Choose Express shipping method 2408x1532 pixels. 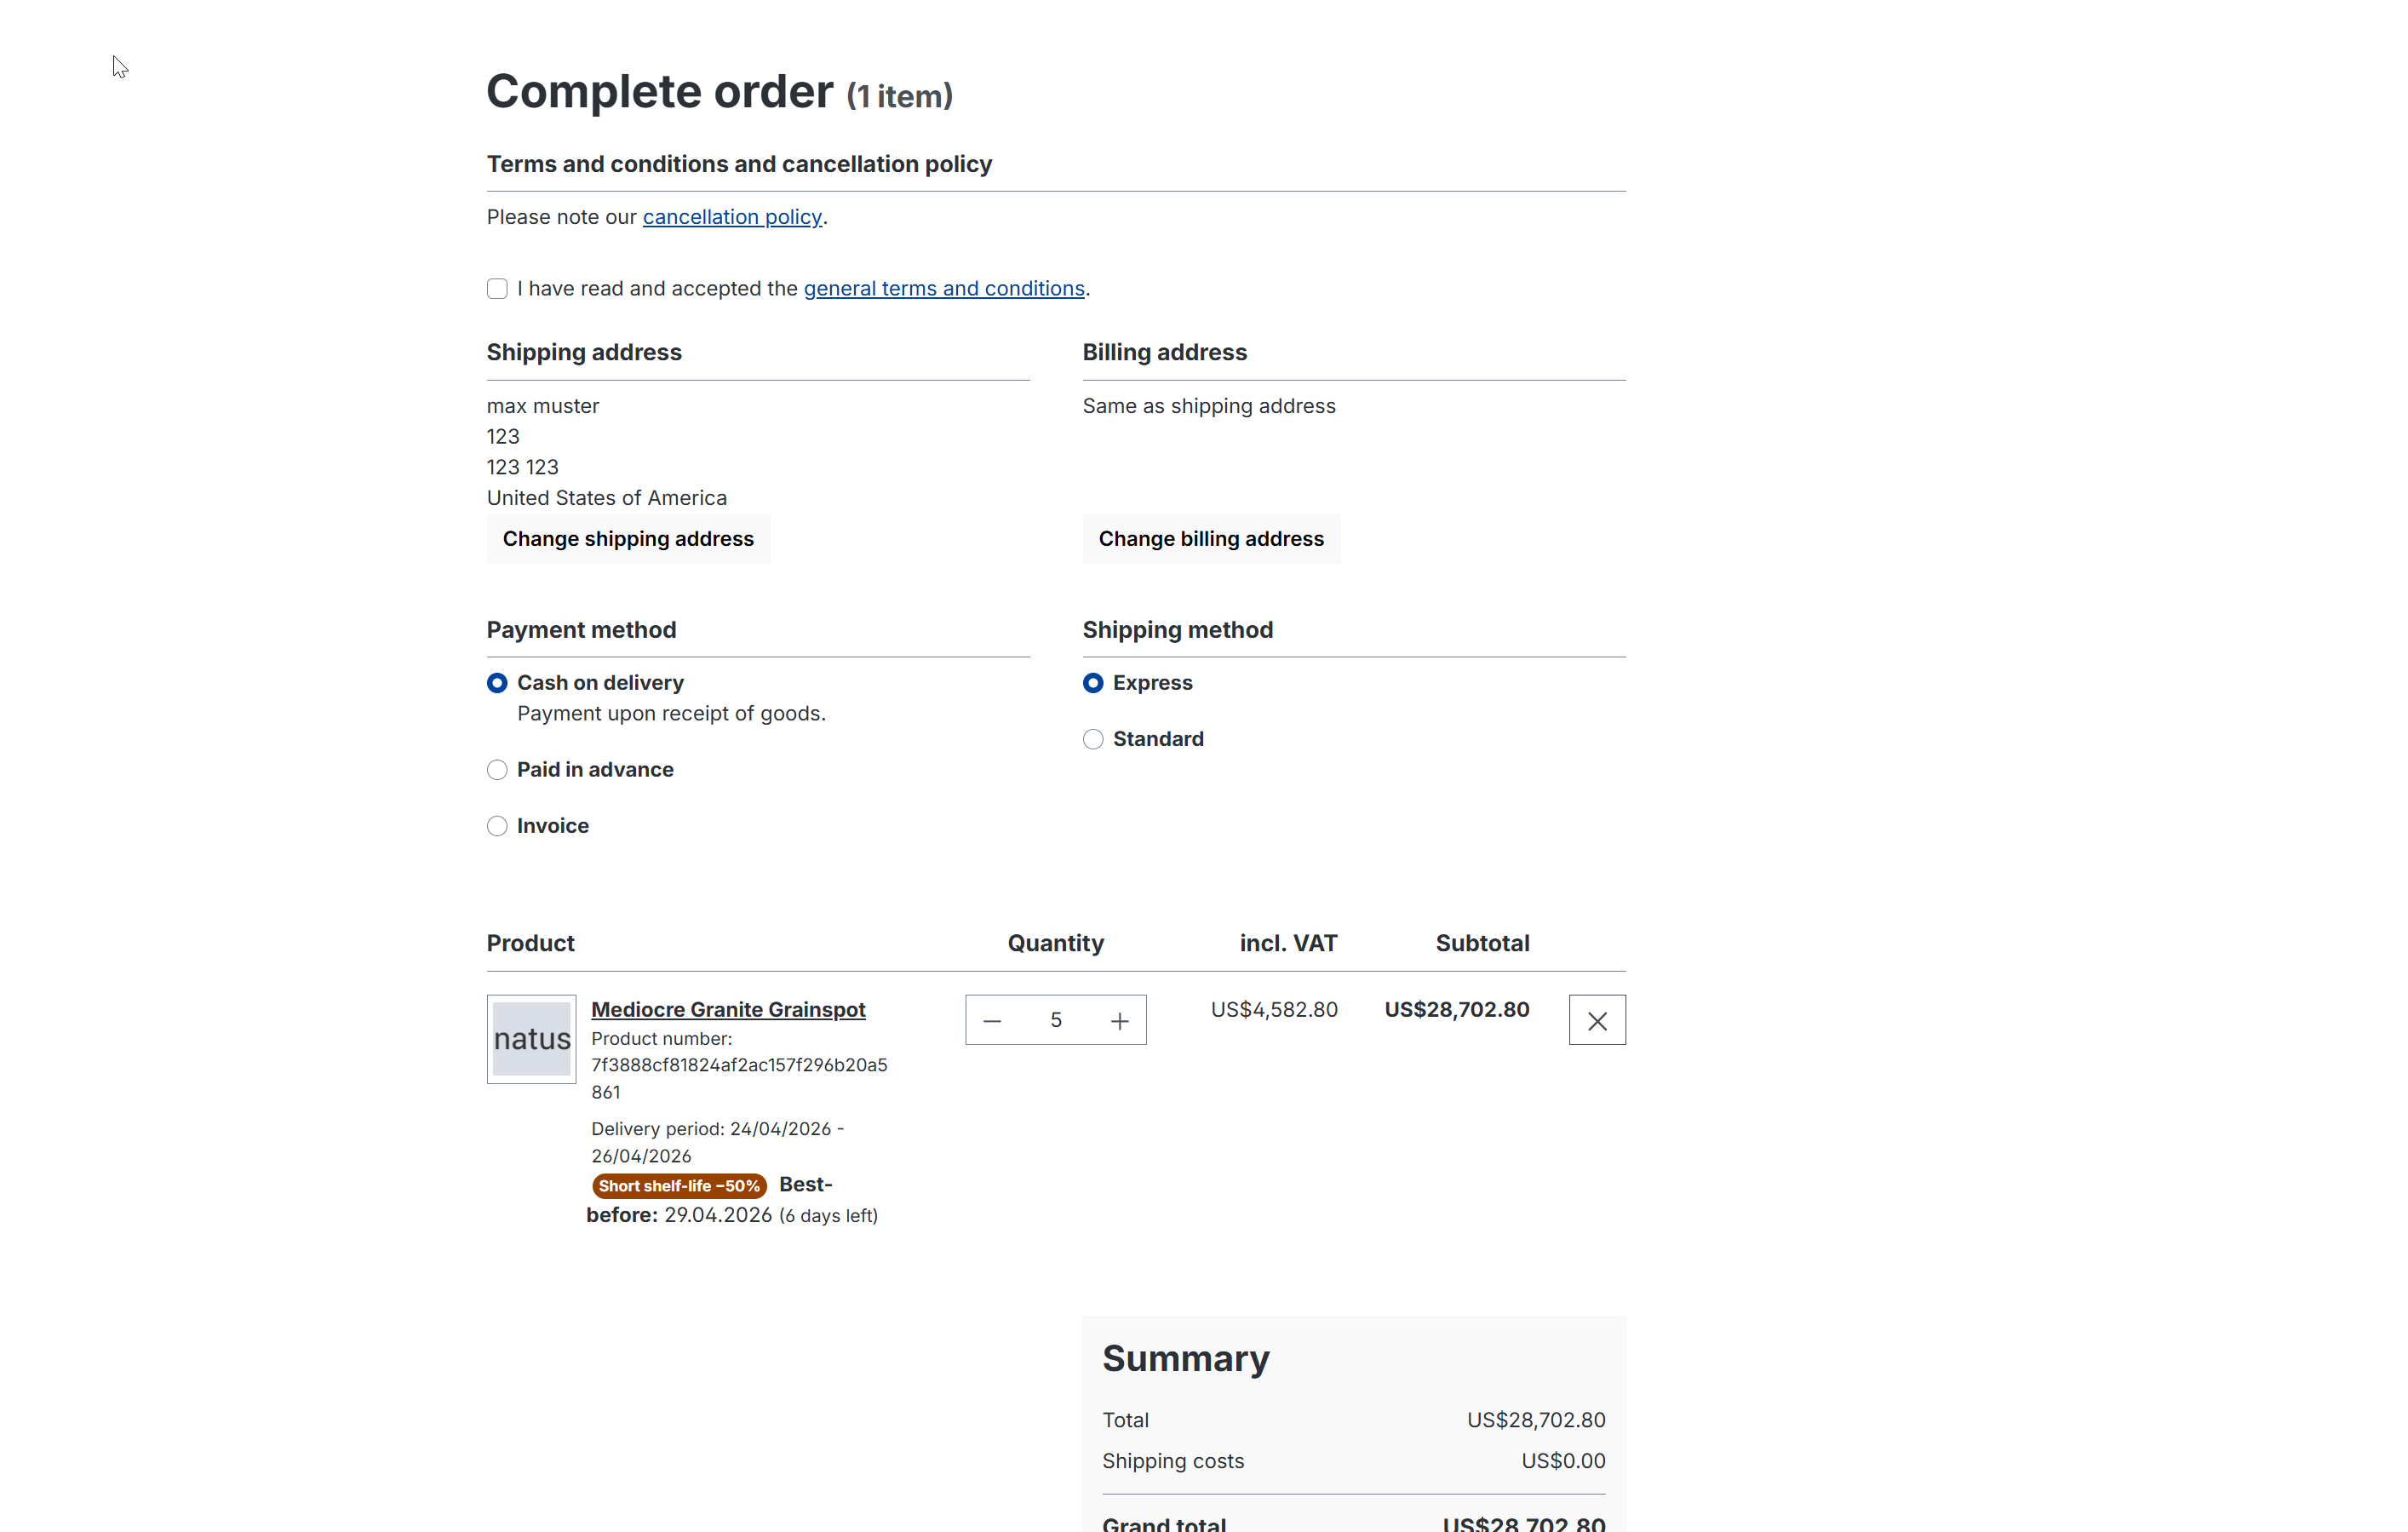click(1093, 683)
